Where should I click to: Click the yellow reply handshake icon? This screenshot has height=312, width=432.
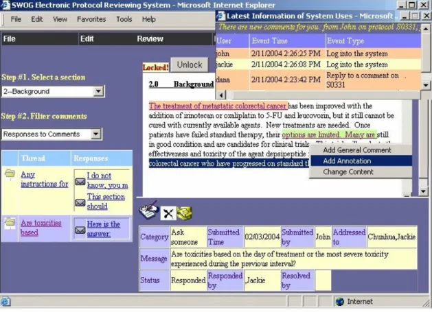tap(184, 213)
